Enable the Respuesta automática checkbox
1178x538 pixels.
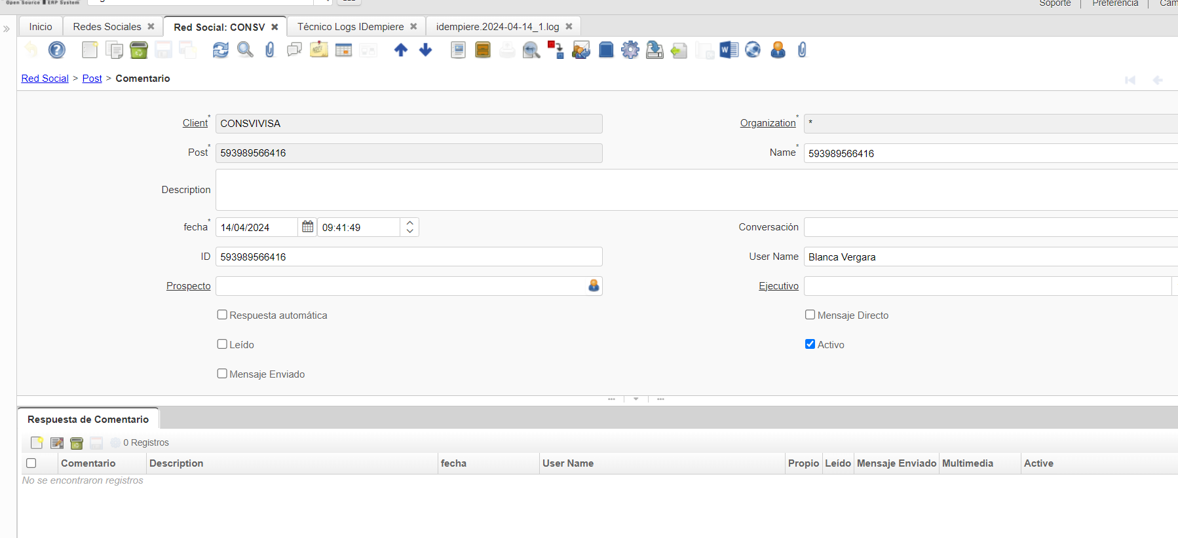[222, 315]
